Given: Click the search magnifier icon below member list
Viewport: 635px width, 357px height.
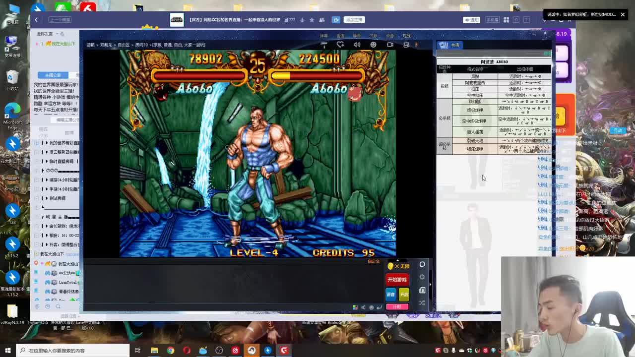Looking at the screenshot, I should [58, 306].
